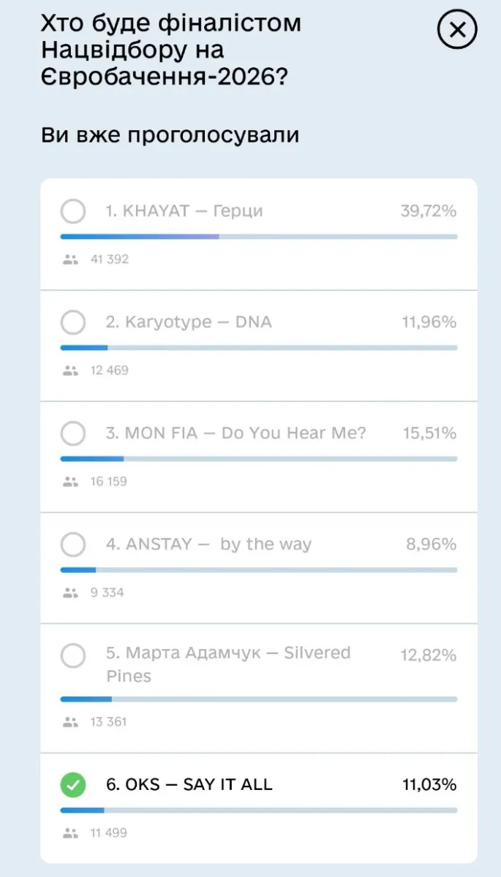Close the voting poll dialog
The height and width of the screenshot is (877, 501).
(x=457, y=30)
